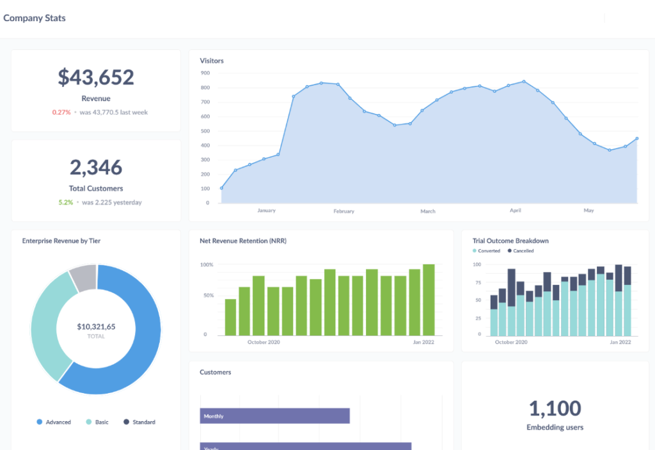
Task: Click the last data point on Visitors line
Action: 637,138
